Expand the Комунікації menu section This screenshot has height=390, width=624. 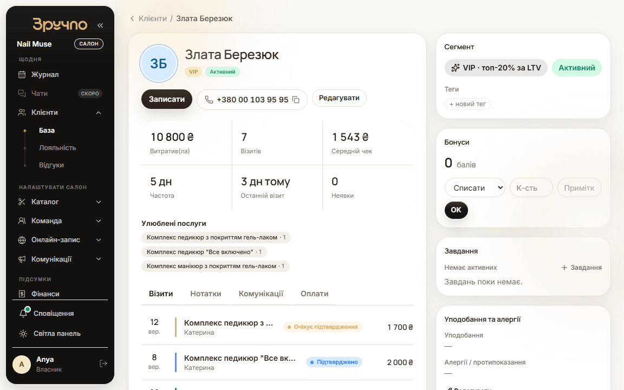(x=99, y=259)
